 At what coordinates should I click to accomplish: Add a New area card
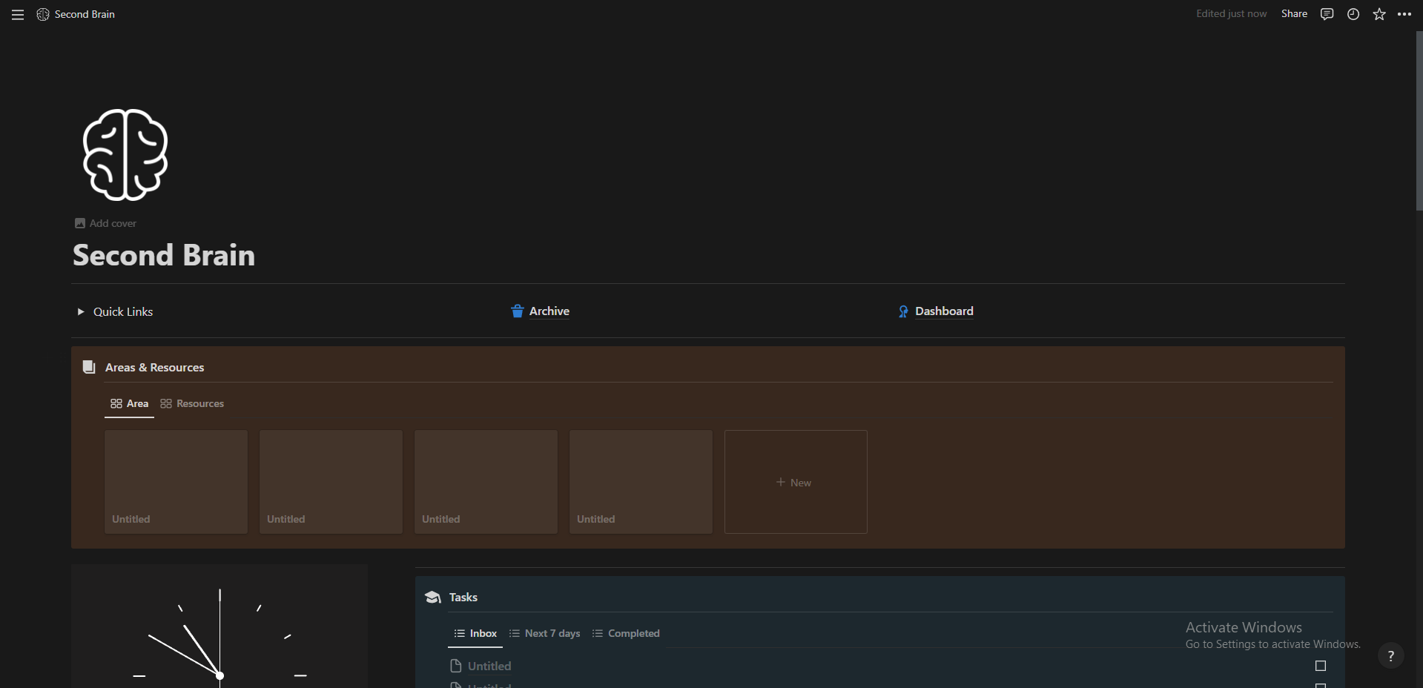point(795,482)
